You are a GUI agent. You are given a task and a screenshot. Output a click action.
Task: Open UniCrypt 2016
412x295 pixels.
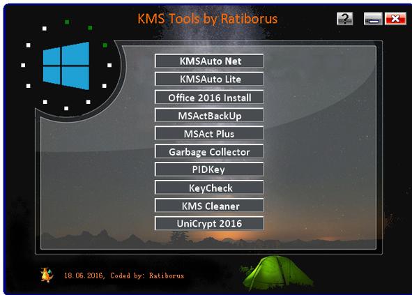click(209, 224)
